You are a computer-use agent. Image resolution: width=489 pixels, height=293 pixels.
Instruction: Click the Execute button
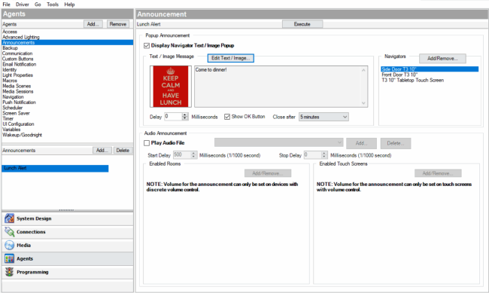click(302, 24)
